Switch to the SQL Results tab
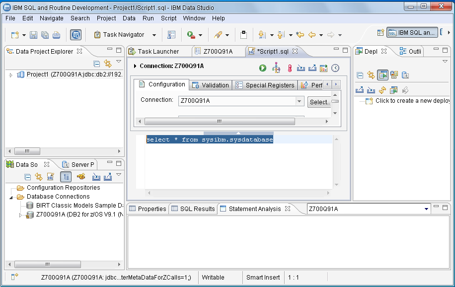The height and width of the screenshot is (287, 455). [x=193, y=209]
